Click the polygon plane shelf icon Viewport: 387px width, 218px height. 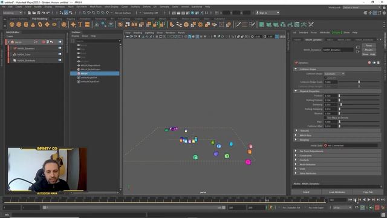(47, 24)
